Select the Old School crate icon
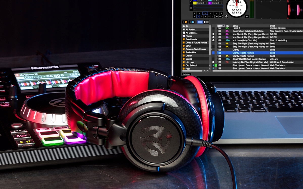The image size is (303, 189). click(184, 65)
